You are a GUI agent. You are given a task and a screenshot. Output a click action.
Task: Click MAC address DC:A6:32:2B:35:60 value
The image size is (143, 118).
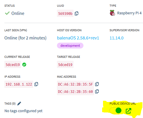pos(75,91)
